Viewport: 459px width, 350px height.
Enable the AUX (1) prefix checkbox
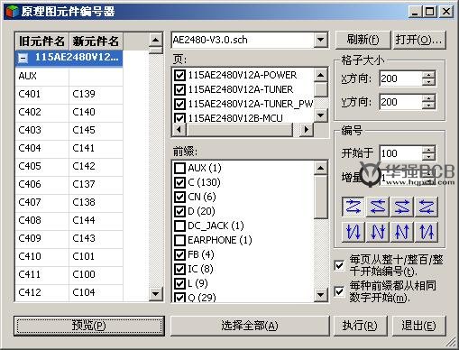point(179,168)
